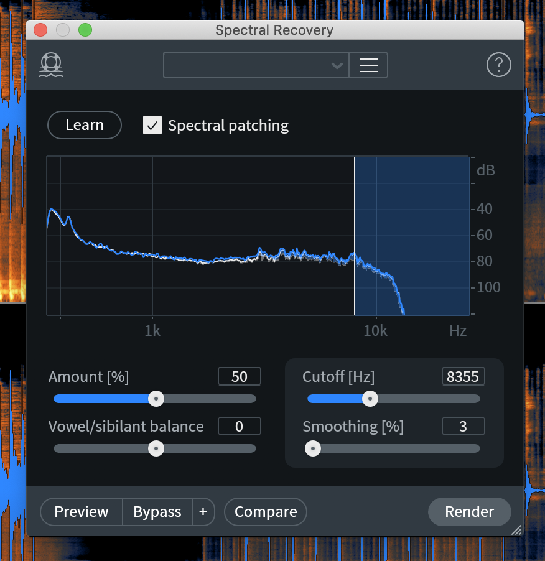Click the iZotope RX logo icon
Screen dimensions: 545x561
(50, 65)
